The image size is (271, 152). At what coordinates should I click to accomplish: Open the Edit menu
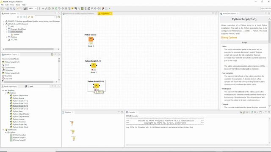coord(7,5)
